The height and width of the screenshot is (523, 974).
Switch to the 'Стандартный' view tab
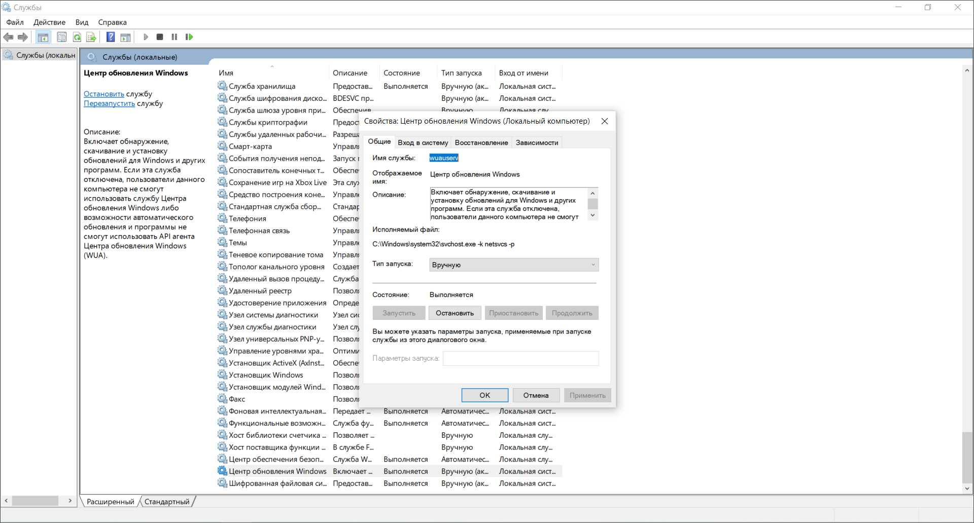(x=167, y=502)
